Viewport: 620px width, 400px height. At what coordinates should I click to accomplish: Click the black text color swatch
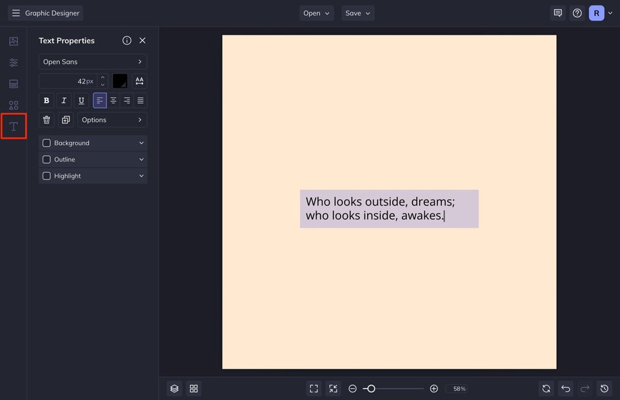(120, 81)
